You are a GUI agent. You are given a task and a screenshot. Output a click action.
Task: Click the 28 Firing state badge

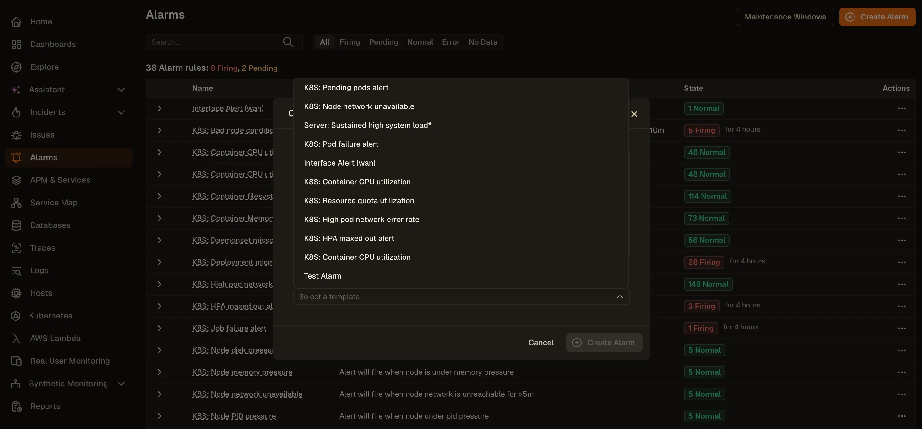[x=704, y=262]
